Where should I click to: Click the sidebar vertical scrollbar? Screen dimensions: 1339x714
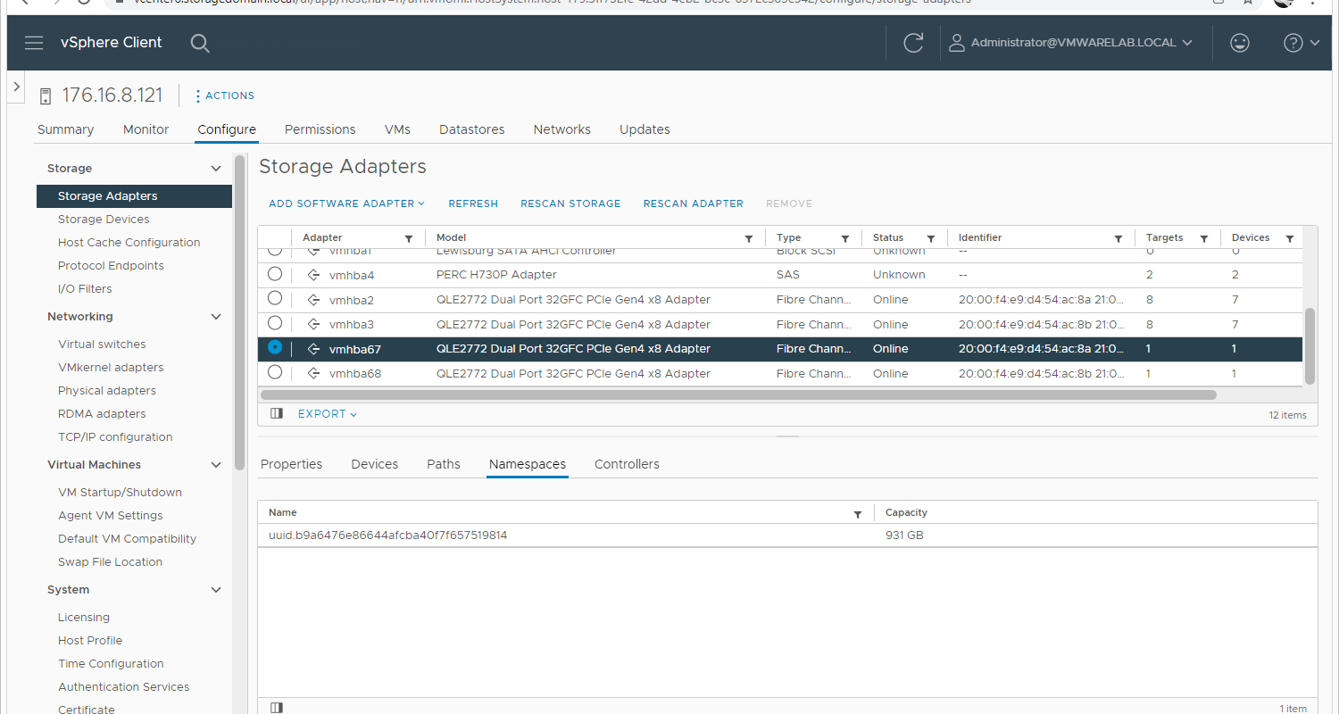tap(238, 312)
